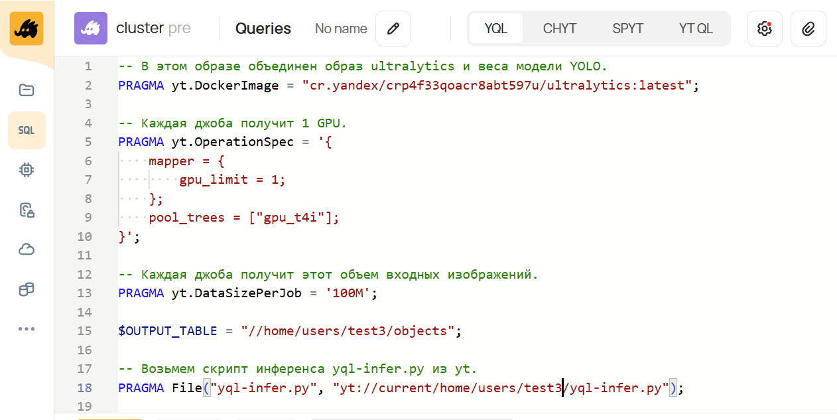Switch to the YQL engine tab

point(495,29)
